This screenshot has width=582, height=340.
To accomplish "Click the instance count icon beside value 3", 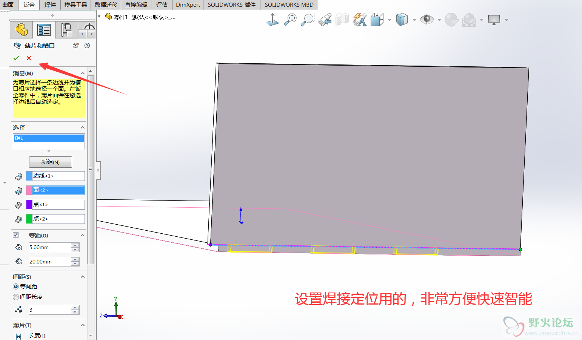I will point(18,310).
